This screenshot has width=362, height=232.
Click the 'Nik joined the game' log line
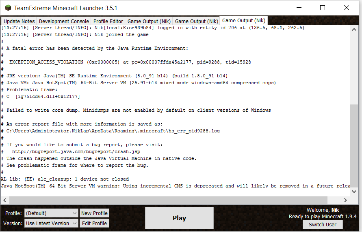pos(75,34)
